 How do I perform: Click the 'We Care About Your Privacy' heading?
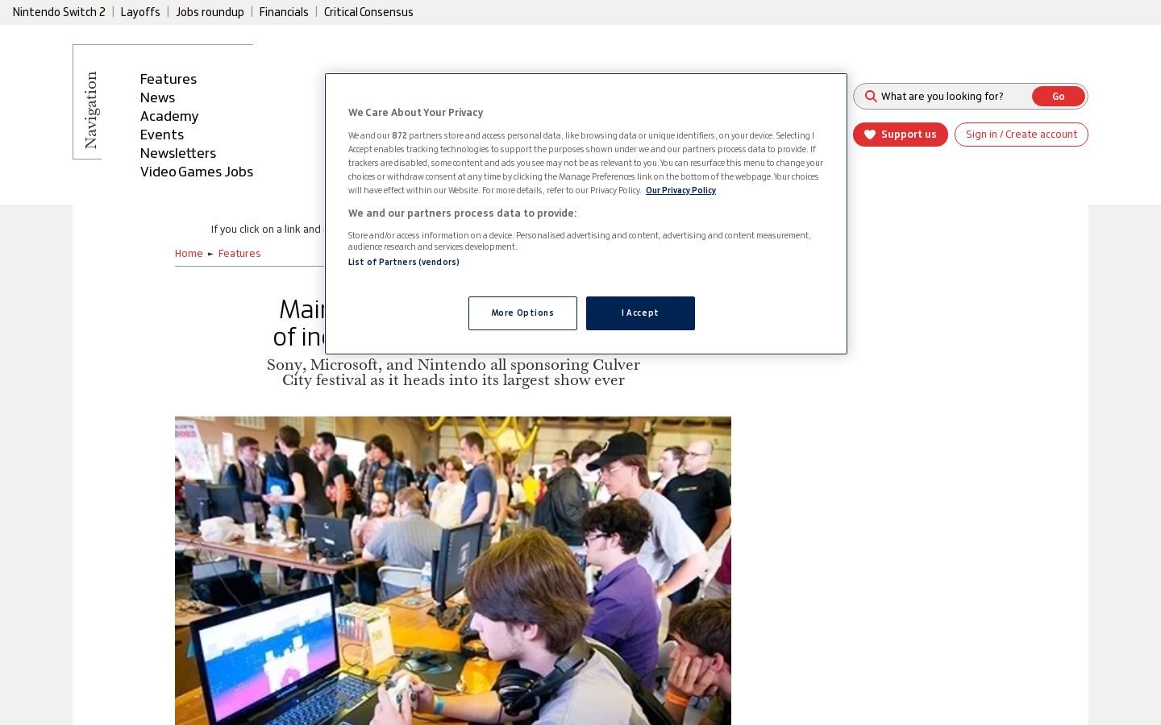click(416, 113)
